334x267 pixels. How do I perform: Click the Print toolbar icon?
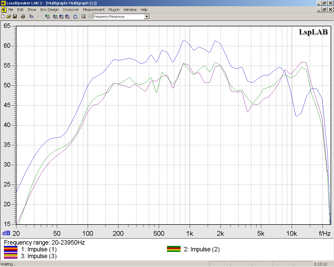[23, 16]
